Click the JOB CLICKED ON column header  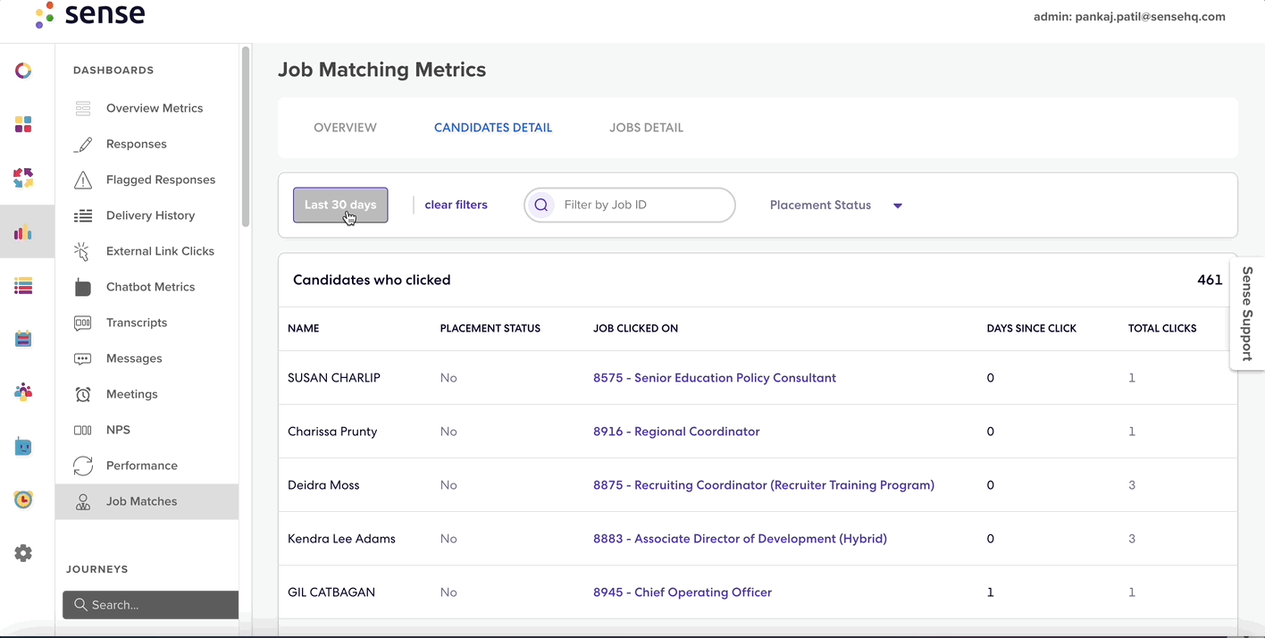635,329
